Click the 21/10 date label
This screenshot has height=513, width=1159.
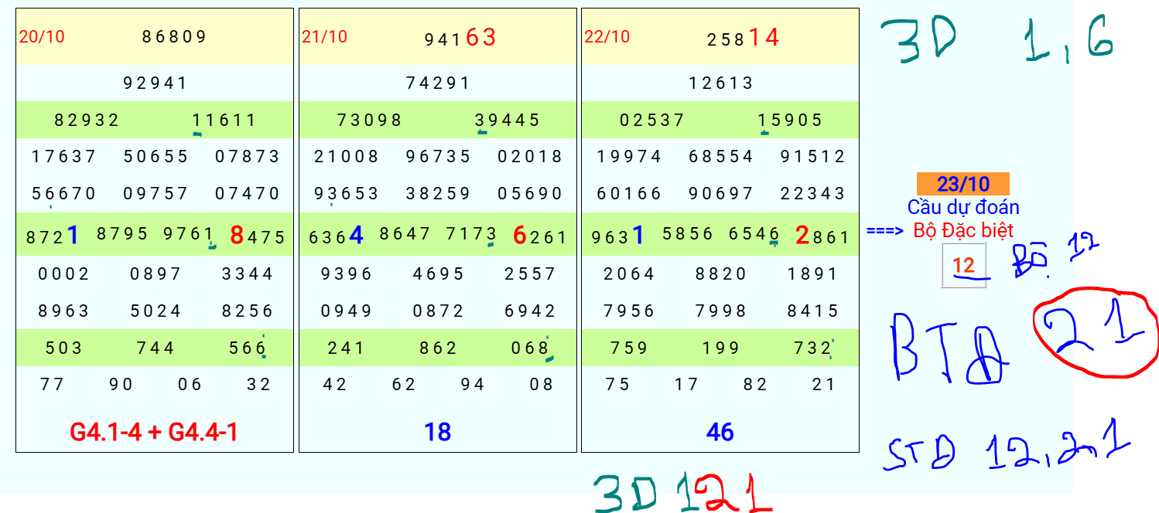coord(325,36)
